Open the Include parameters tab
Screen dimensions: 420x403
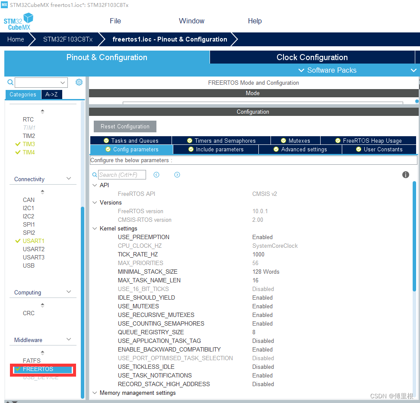pos(216,149)
